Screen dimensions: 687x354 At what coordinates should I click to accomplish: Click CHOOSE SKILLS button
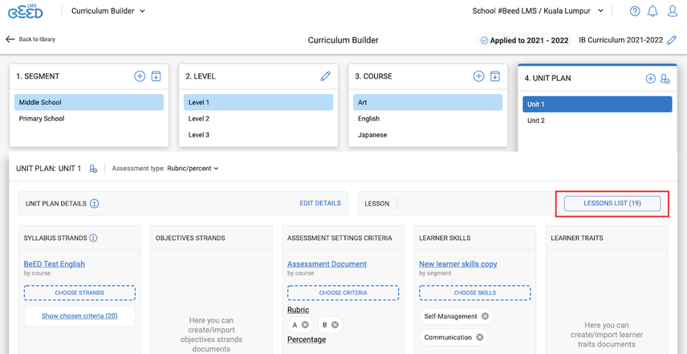475,293
